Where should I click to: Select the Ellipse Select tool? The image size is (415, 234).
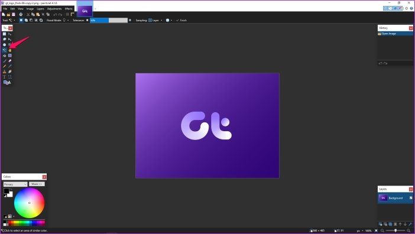(x=5, y=45)
